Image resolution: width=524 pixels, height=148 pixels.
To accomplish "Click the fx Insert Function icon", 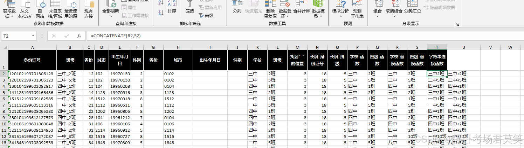I will 79,36.
